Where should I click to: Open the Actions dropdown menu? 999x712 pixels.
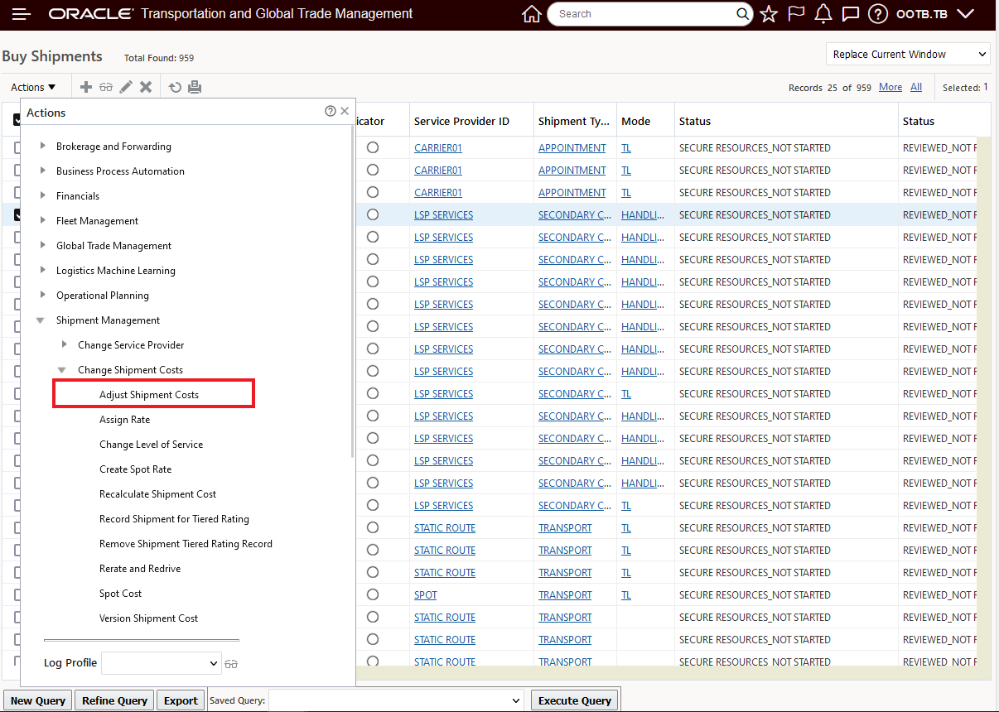pyautogui.click(x=33, y=87)
